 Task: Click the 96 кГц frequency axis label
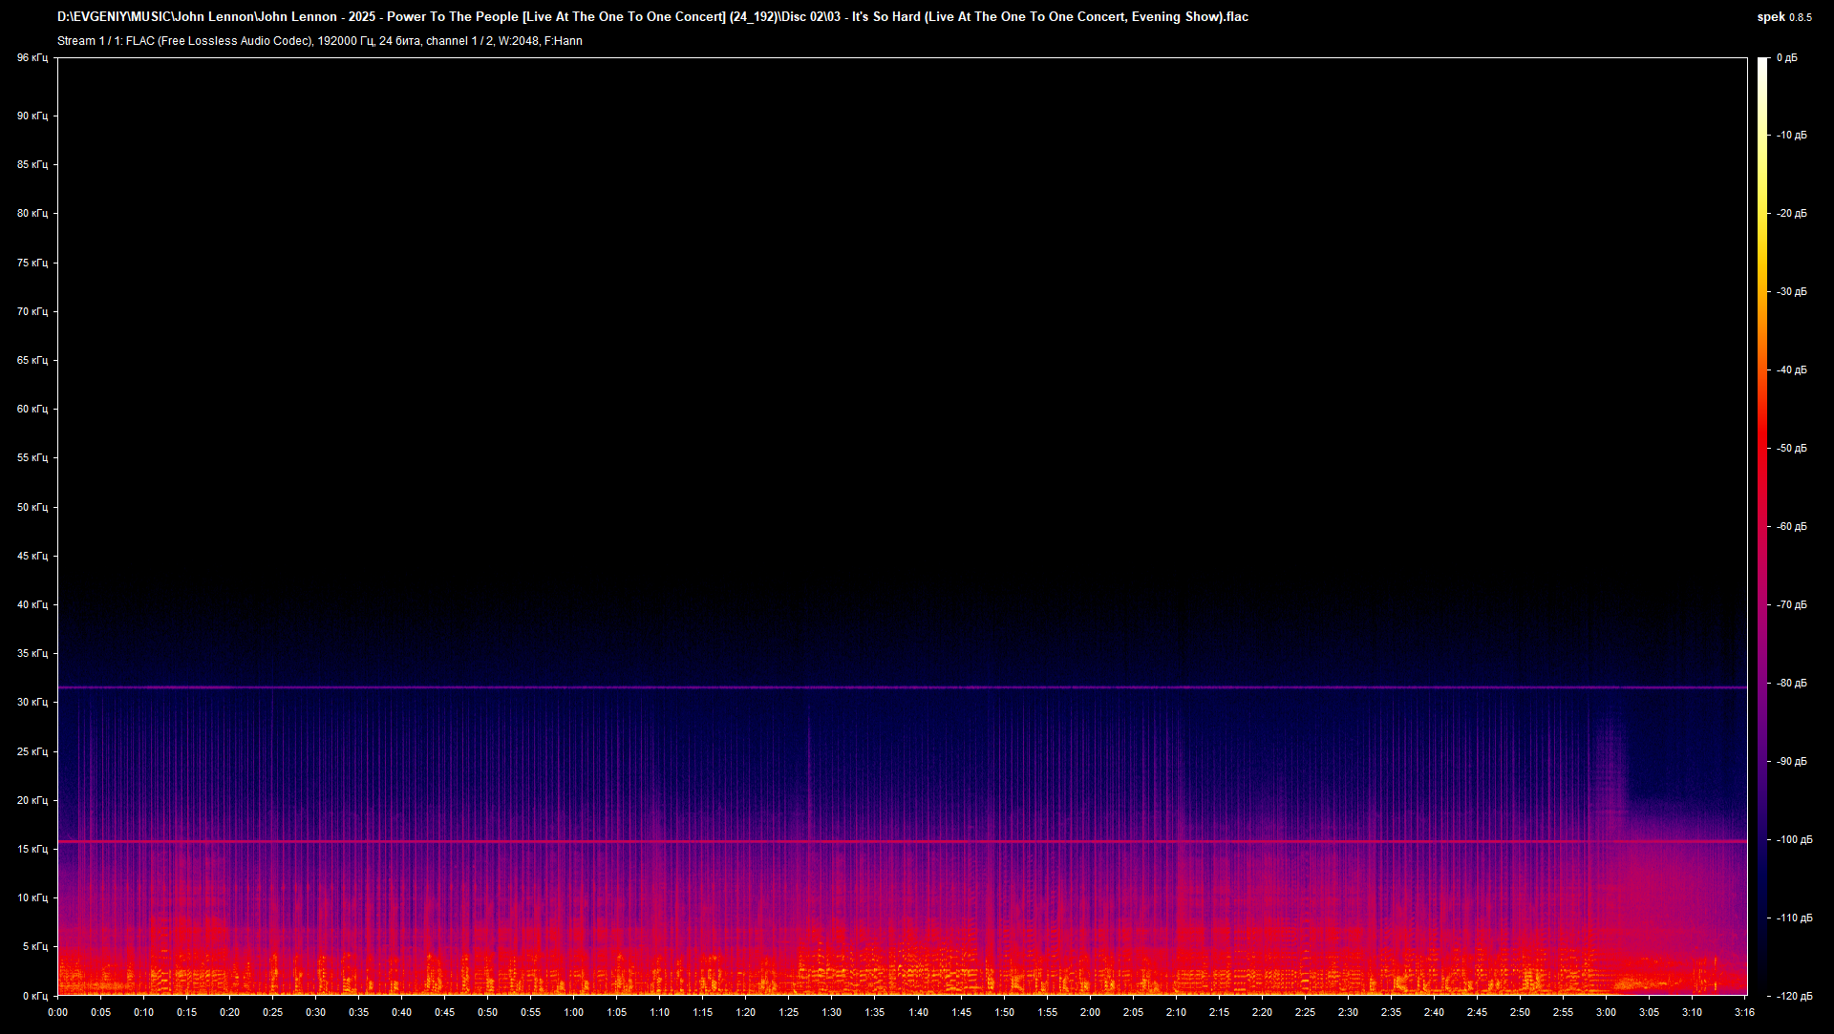[32, 57]
